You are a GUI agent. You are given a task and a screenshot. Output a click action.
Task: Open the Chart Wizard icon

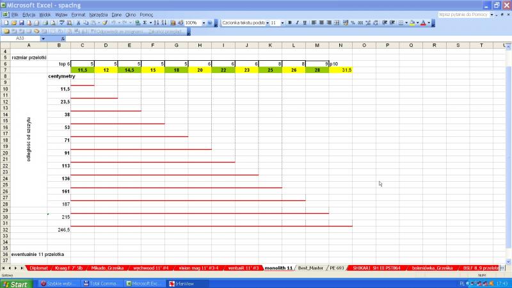pos(173,22)
